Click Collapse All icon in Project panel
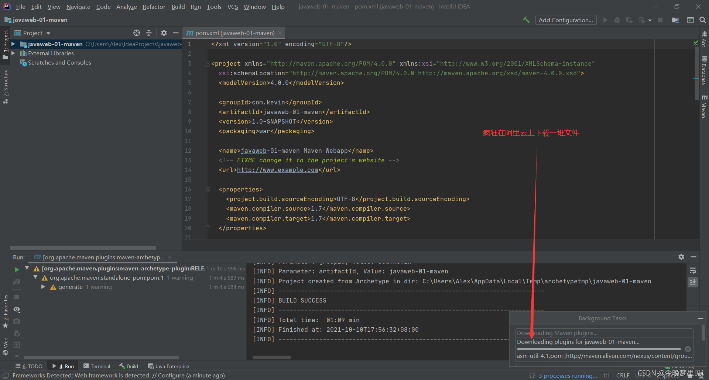Image resolution: width=709 pixels, height=380 pixels. [x=149, y=33]
